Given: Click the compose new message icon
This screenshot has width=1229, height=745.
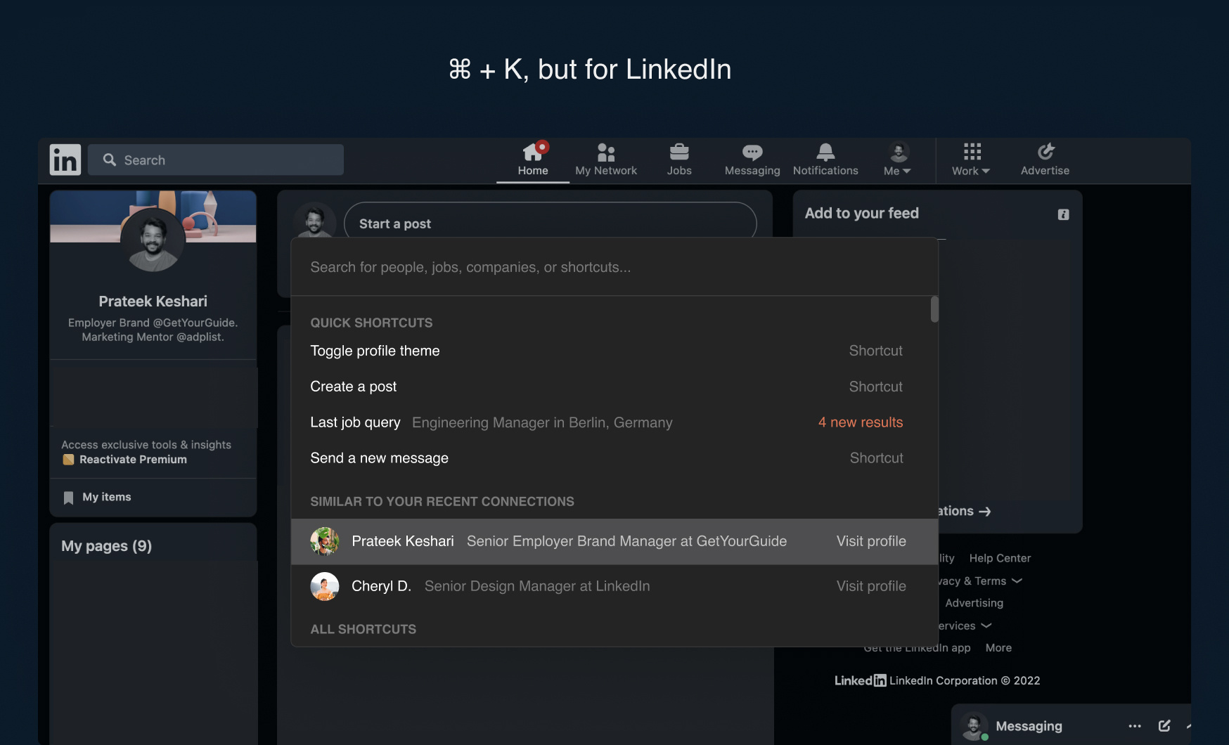Looking at the screenshot, I should click(x=1164, y=725).
